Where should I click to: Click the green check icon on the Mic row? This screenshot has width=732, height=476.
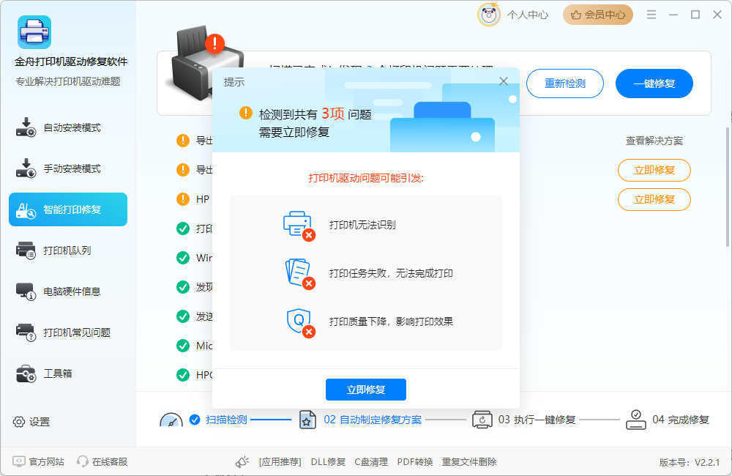(183, 346)
